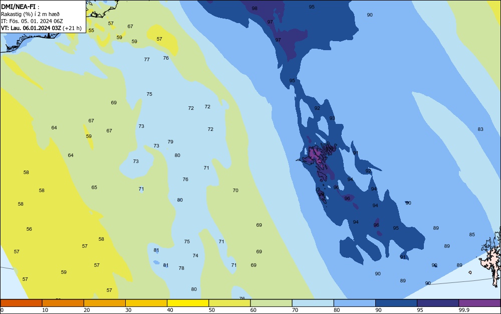Screen dimensions: 501x314
Task: Click the 85 value near lower-right islands
Action: (472, 234)
